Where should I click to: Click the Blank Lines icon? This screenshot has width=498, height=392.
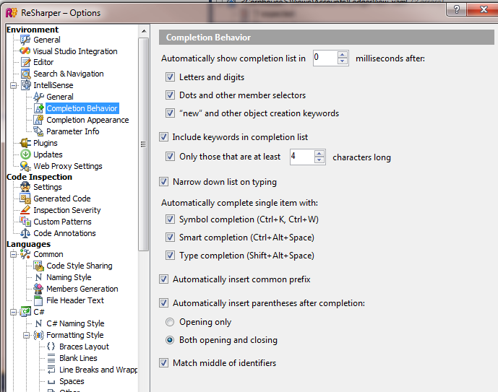[x=51, y=358]
